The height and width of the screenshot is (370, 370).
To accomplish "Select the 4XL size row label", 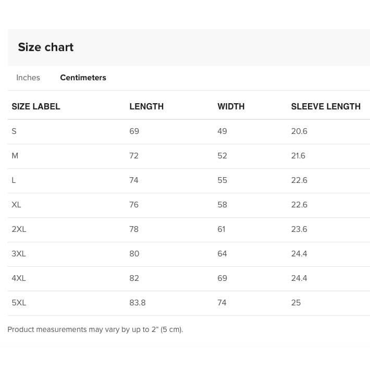I will [18, 278].
